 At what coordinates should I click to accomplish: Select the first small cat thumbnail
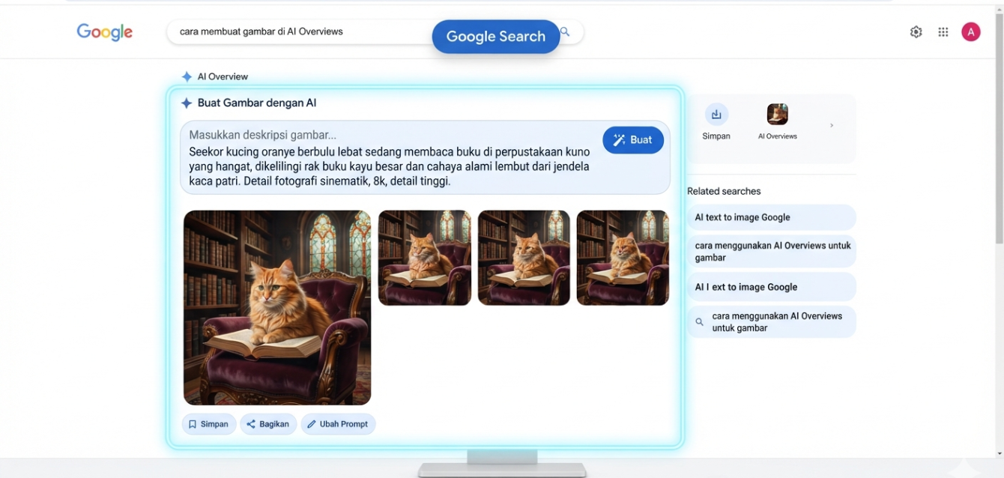[x=425, y=258]
